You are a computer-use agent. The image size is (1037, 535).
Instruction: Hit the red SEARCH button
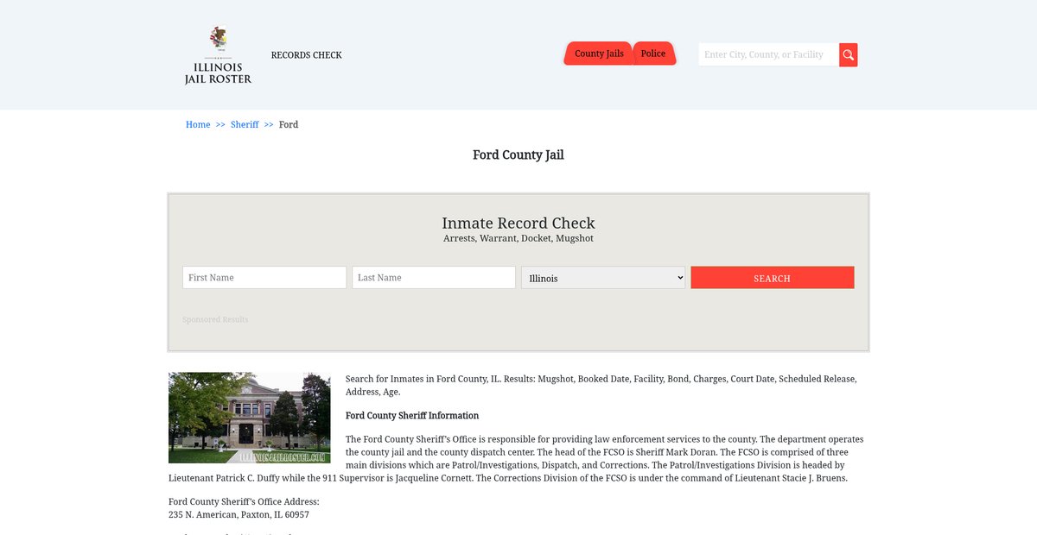[x=773, y=278]
